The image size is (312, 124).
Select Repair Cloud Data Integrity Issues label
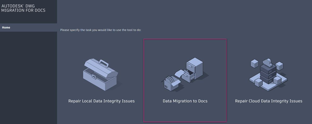tap(269, 101)
